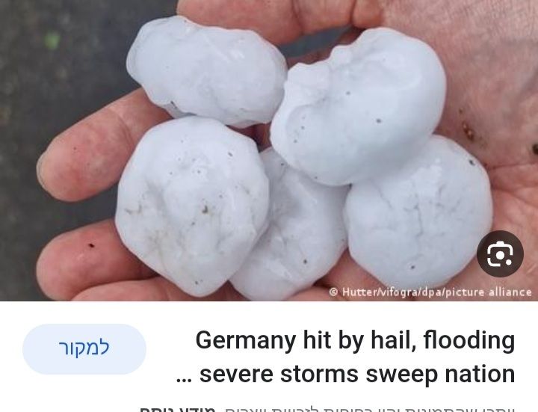Select the top-left hailstone in the photo
The width and height of the screenshot is (538, 412).
coord(206,70)
